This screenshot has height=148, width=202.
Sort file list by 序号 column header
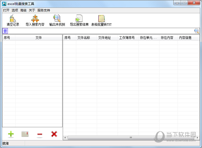pyautogui.click(x=9, y=38)
